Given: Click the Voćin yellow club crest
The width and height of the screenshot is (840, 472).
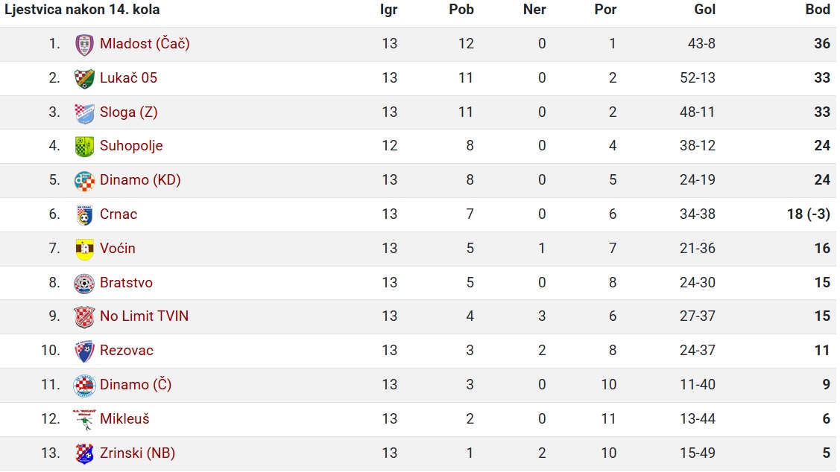Looking at the screenshot, I should pos(84,249).
